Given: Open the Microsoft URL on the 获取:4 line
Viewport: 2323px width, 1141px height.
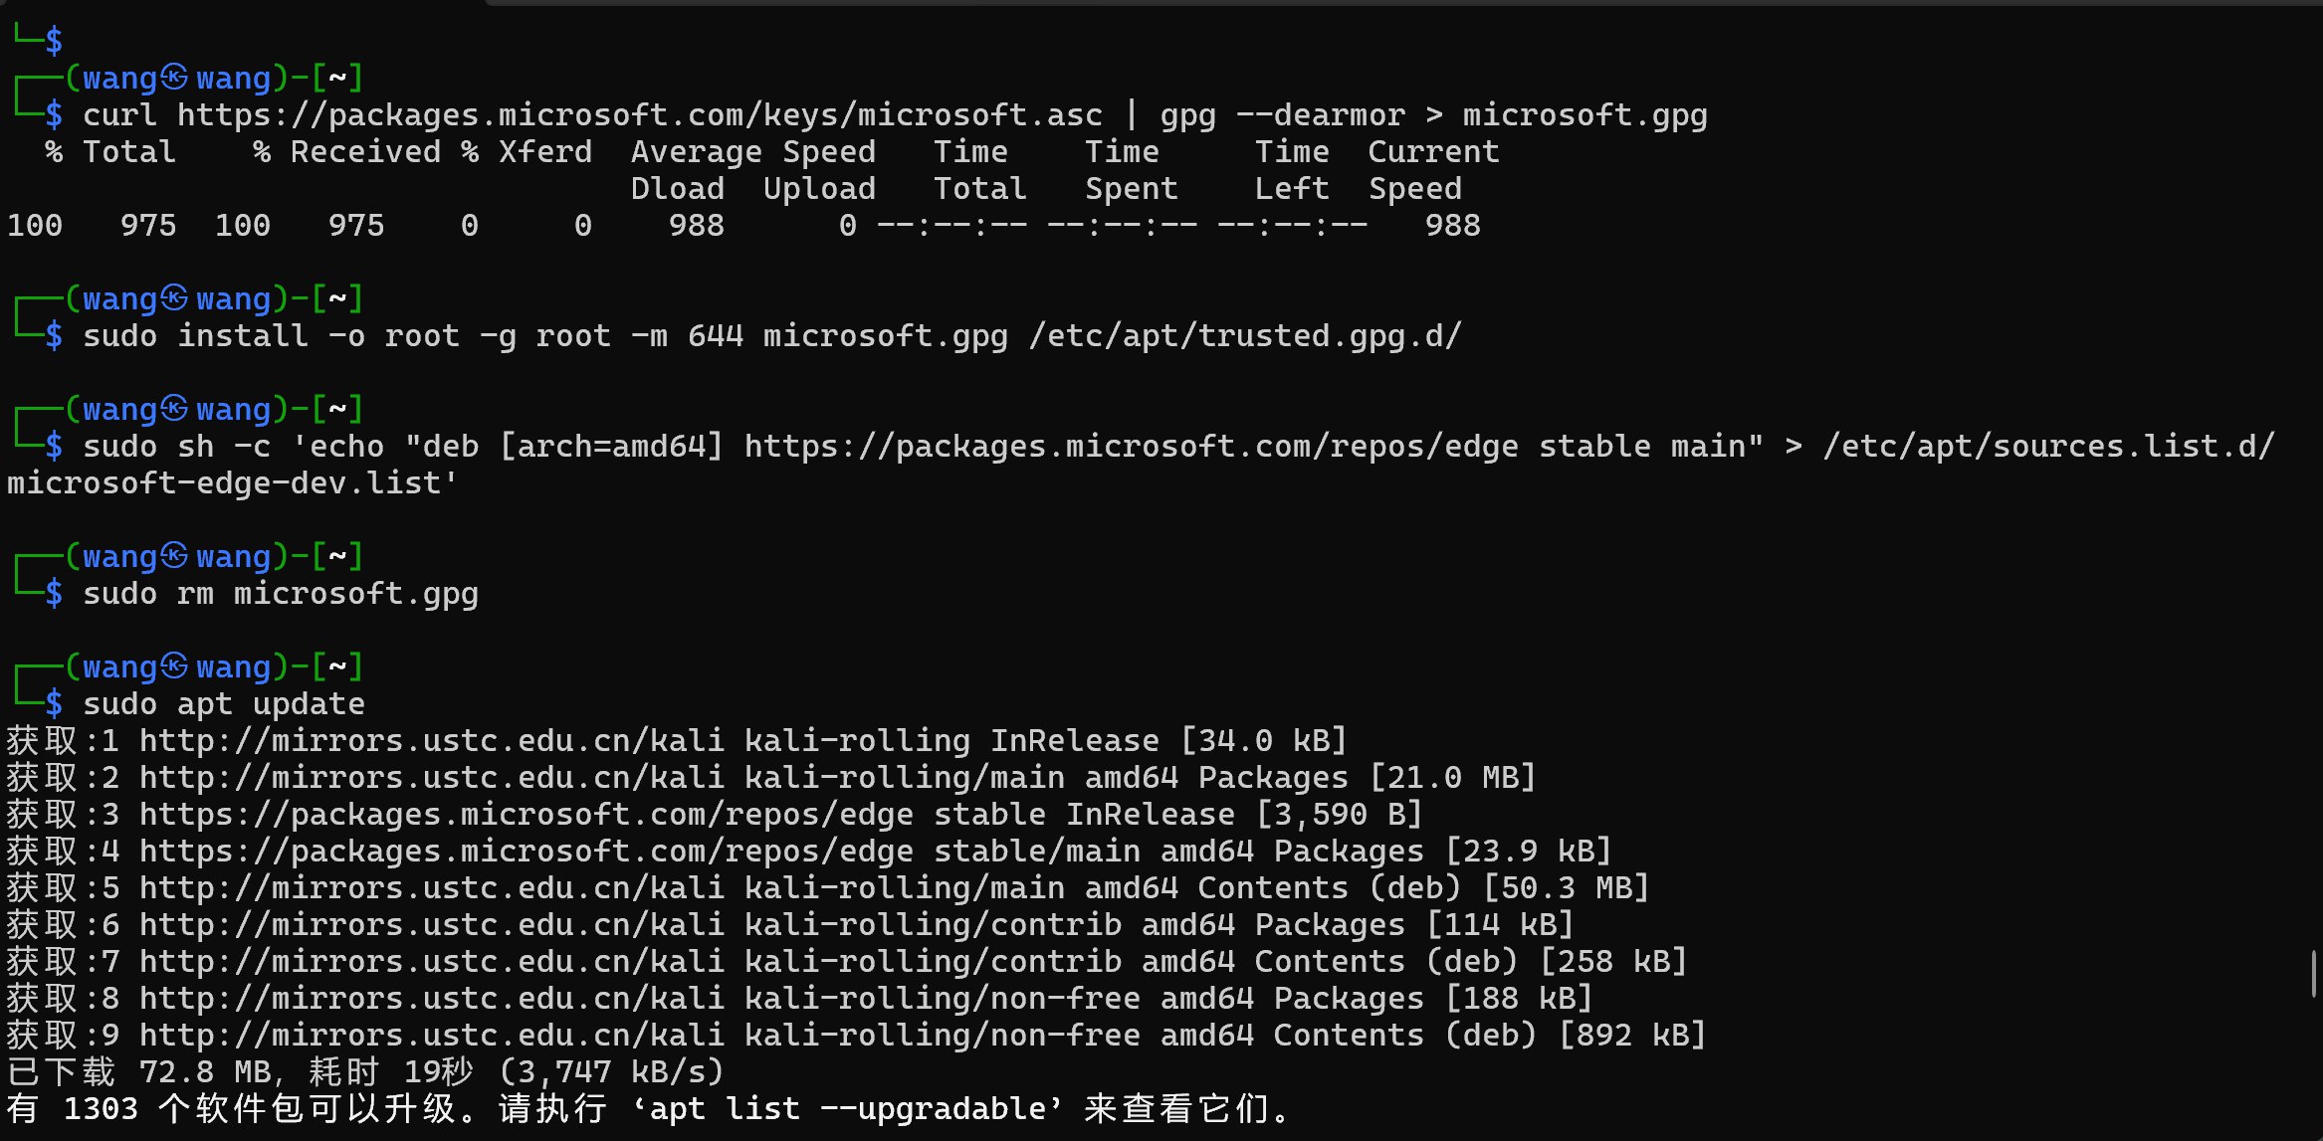Looking at the screenshot, I should (526, 852).
